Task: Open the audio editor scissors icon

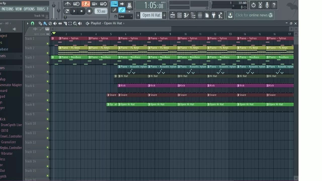Action: tap(260, 5)
